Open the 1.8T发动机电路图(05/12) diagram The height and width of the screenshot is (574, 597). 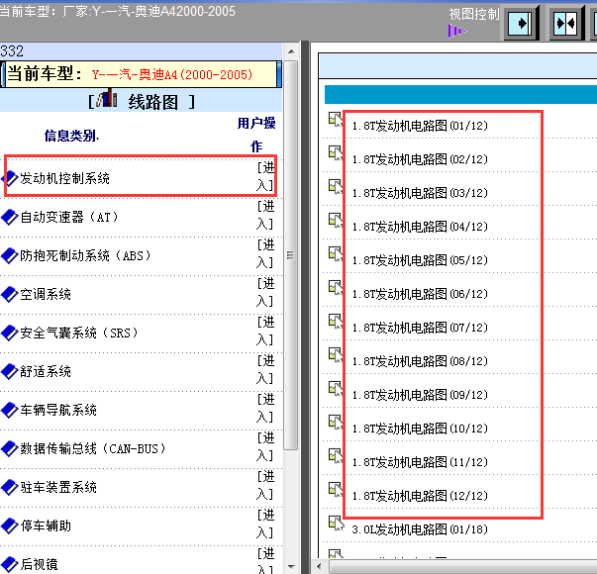click(420, 260)
